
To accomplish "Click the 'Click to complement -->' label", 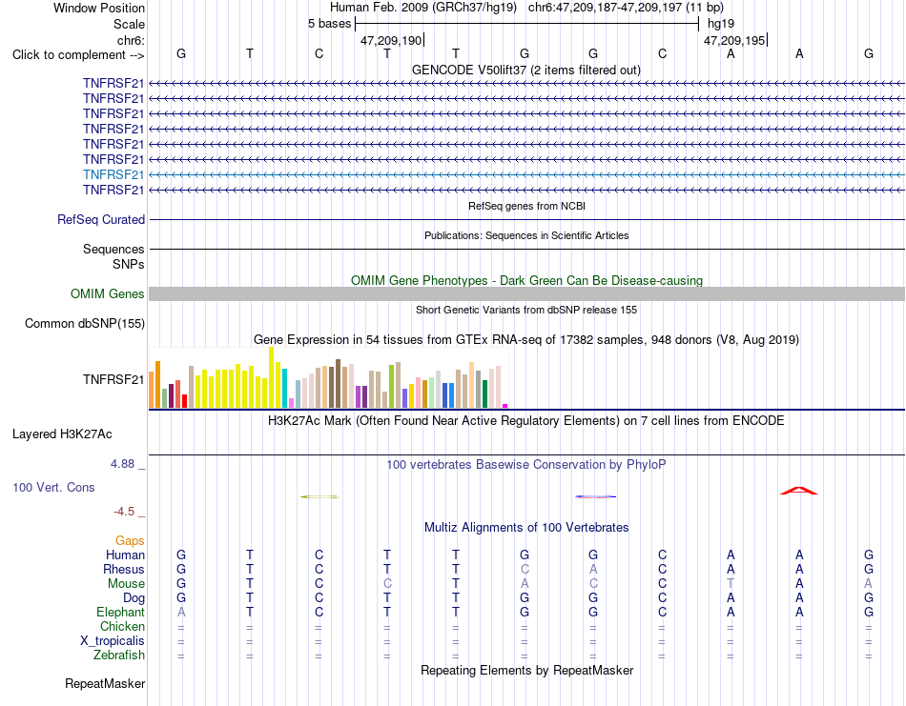I will (x=78, y=55).
